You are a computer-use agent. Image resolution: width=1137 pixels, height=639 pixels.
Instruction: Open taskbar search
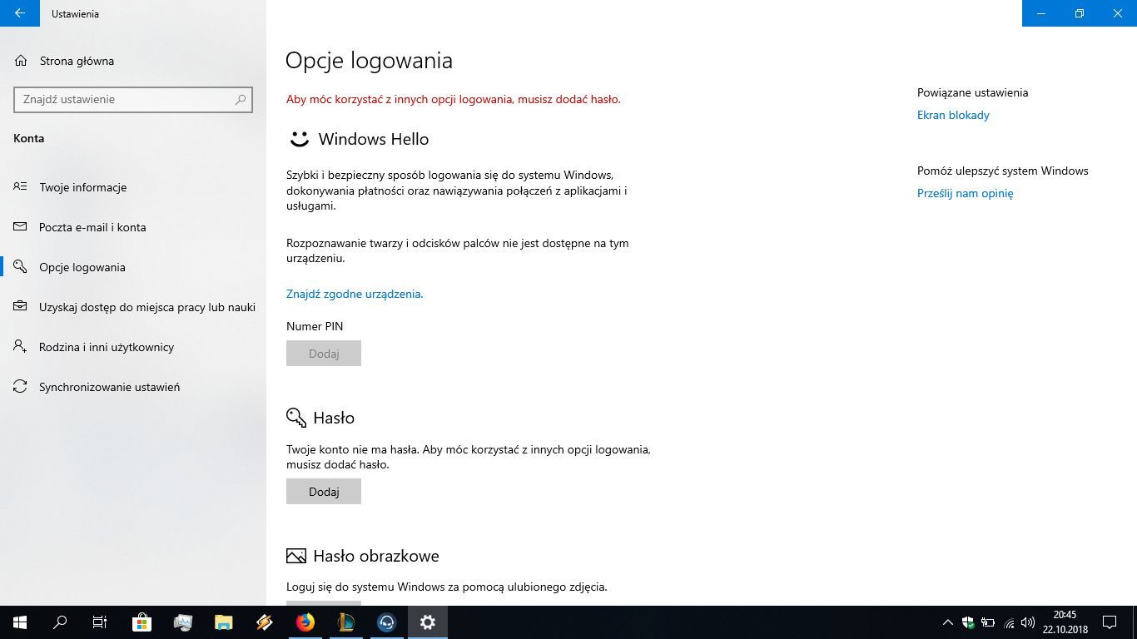(60, 622)
